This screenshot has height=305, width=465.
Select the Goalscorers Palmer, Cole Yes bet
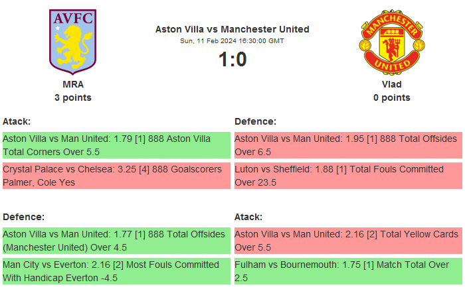click(x=116, y=176)
